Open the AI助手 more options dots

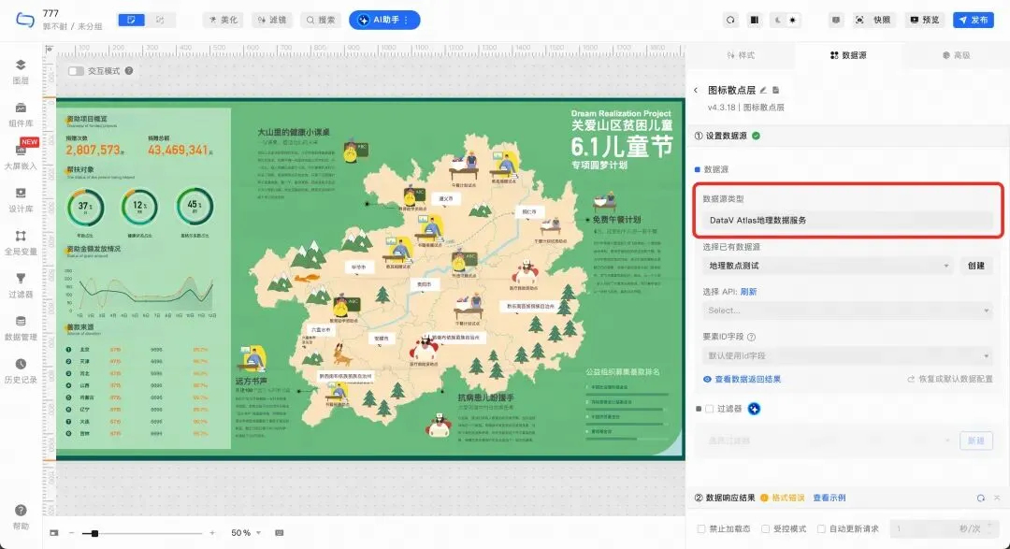point(406,20)
